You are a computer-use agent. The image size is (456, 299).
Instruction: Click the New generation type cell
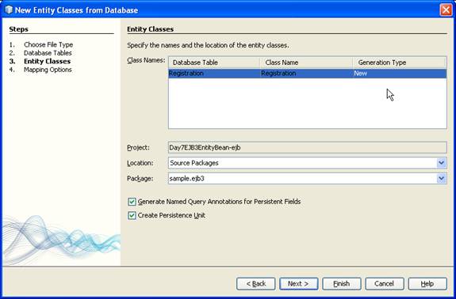400,74
